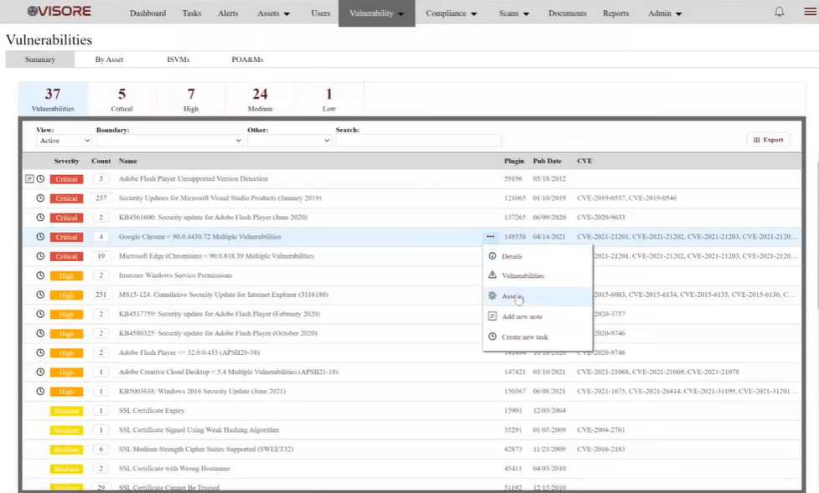Open the POA&Ms tab
819x493 pixels.
tap(247, 59)
